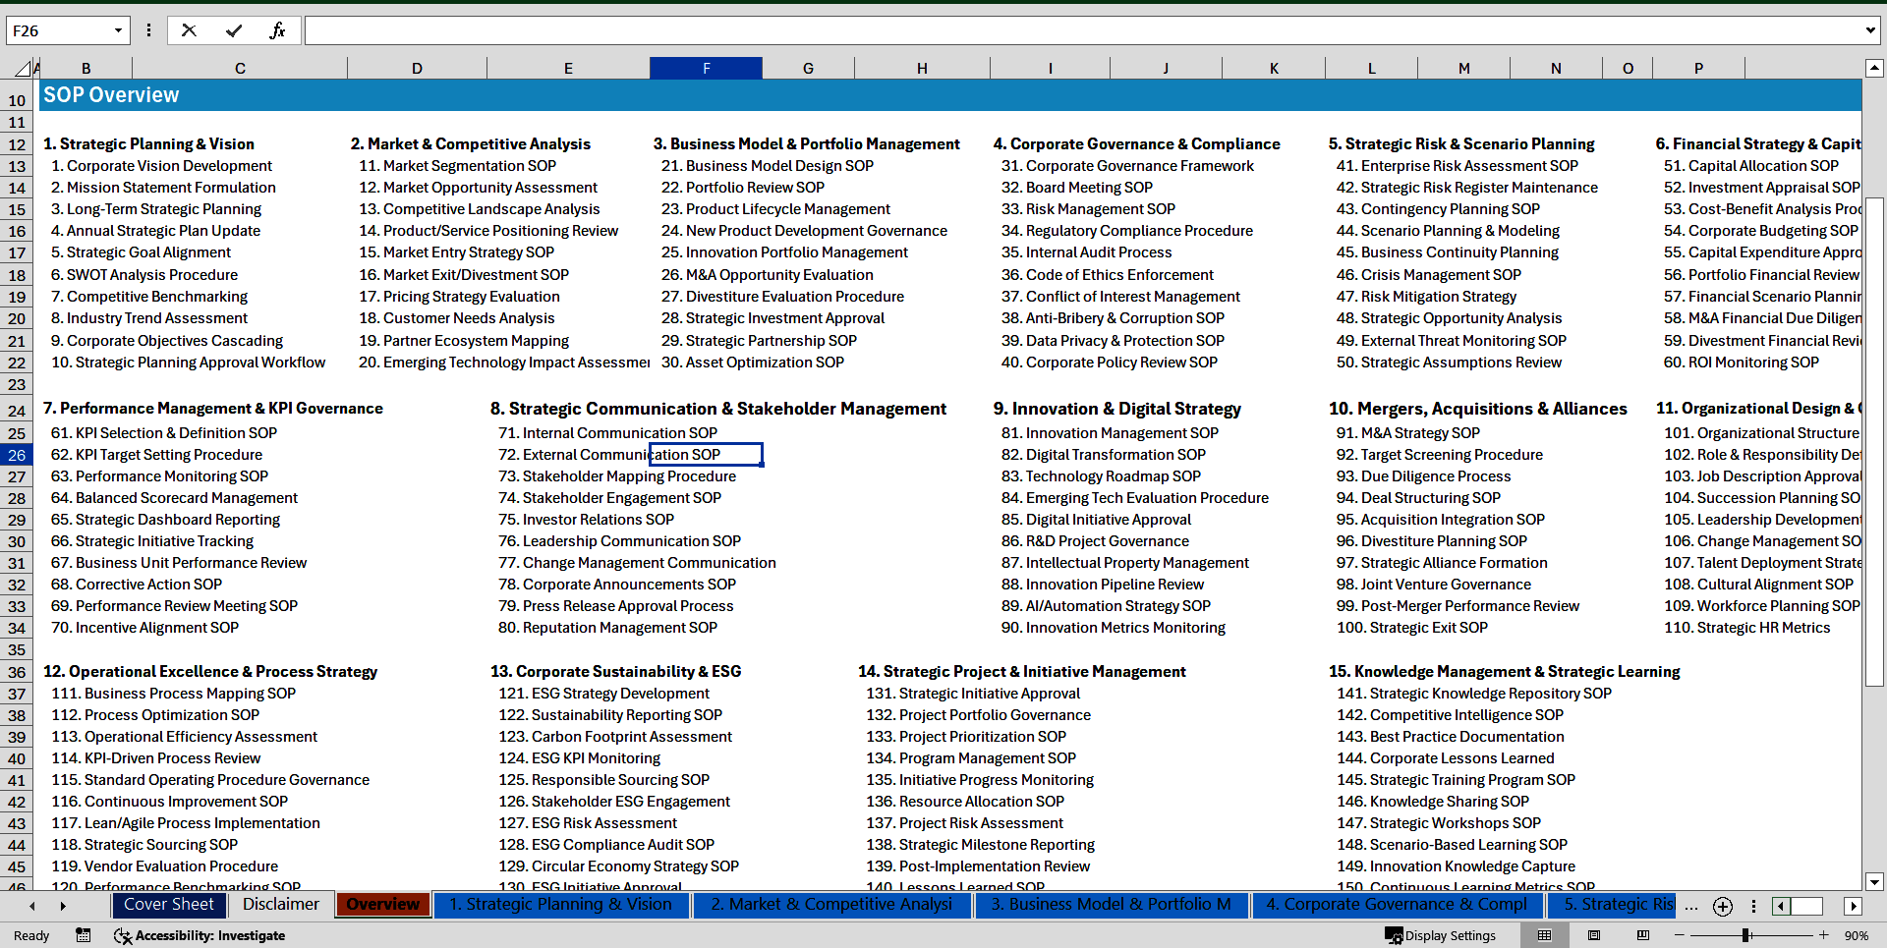Click the macro recording icon in status bar
The width and height of the screenshot is (1887, 949).
tap(84, 935)
